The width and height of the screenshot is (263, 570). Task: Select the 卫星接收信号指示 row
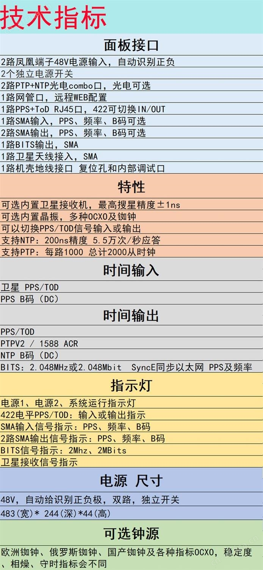tap(39, 462)
